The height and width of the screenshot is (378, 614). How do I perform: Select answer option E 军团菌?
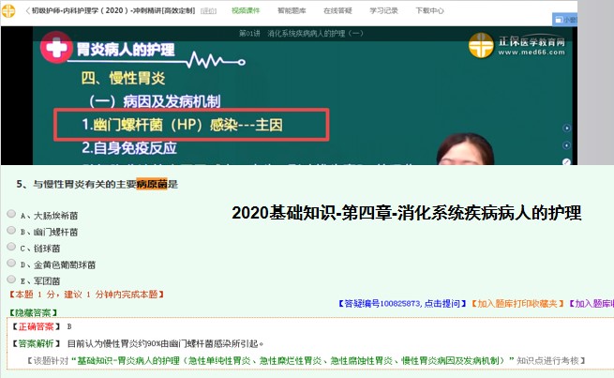pos(11,280)
